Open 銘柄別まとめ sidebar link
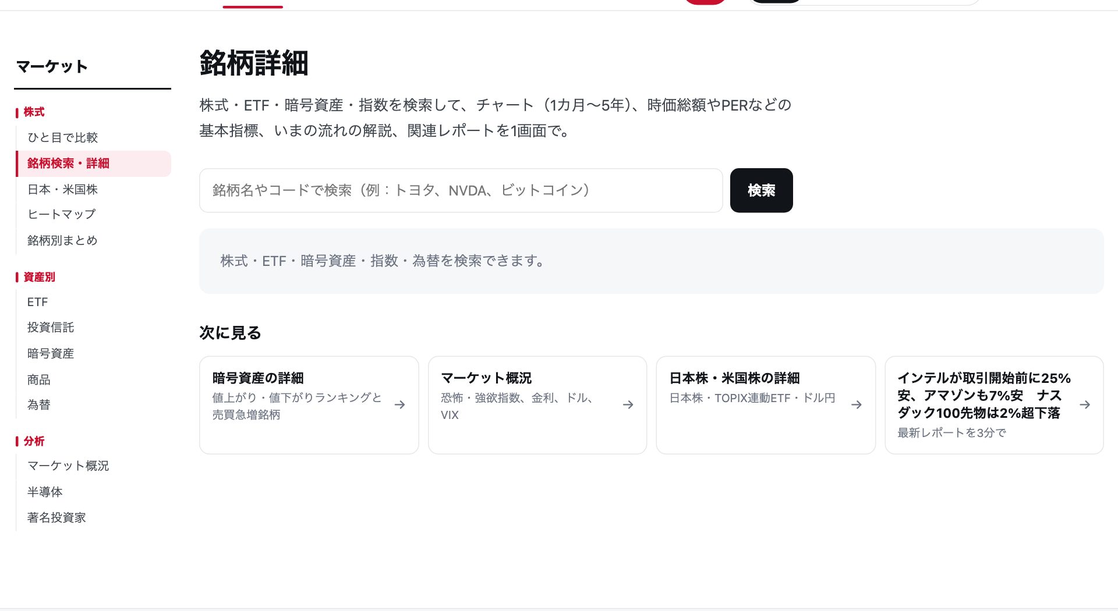 [x=62, y=240]
